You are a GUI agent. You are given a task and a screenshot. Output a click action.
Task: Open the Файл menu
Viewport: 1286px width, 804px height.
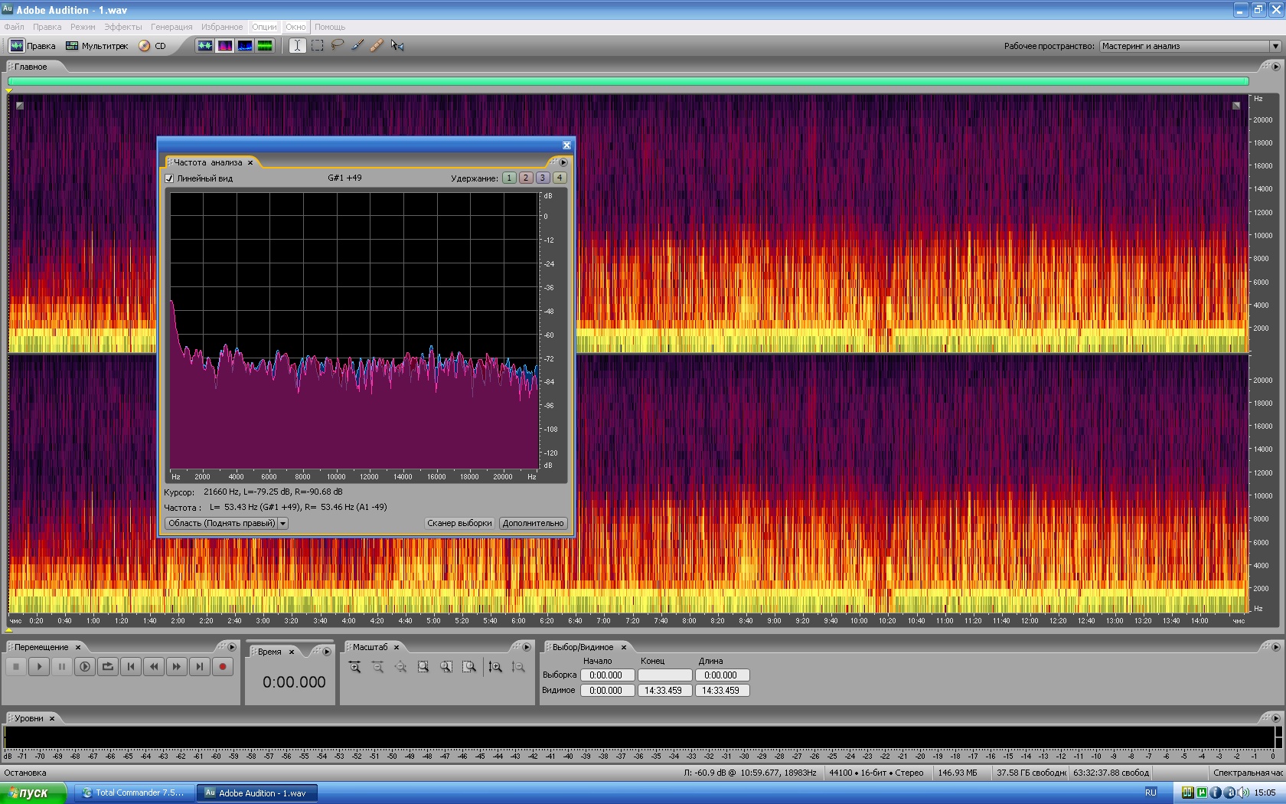(14, 27)
